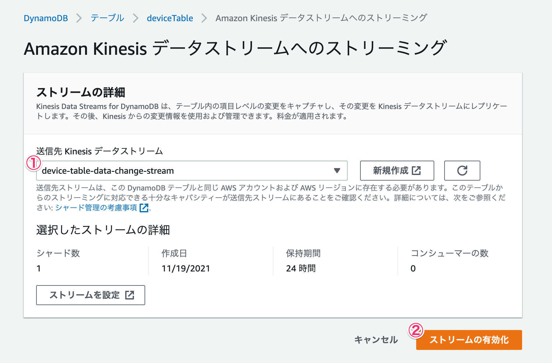Click external icon beside シャード管理の考慮事項

(144, 208)
